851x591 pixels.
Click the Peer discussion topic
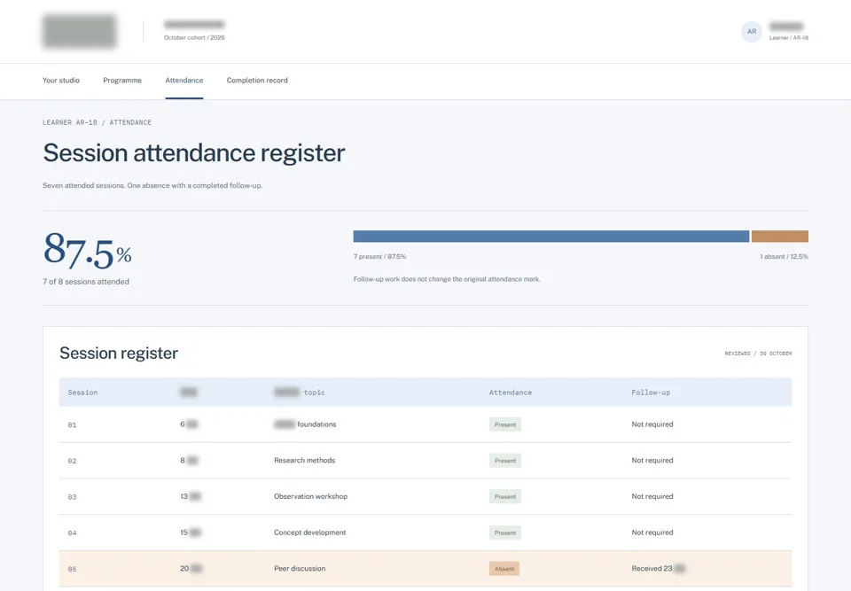coord(300,569)
